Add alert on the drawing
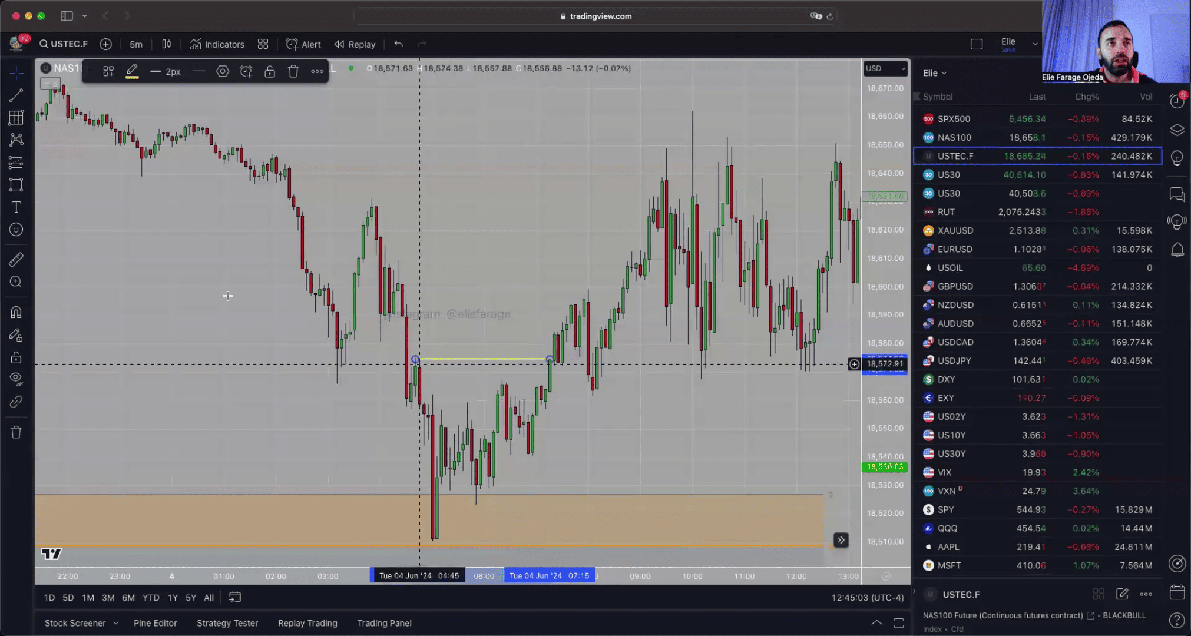This screenshot has width=1191, height=636. pyautogui.click(x=246, y=71)
